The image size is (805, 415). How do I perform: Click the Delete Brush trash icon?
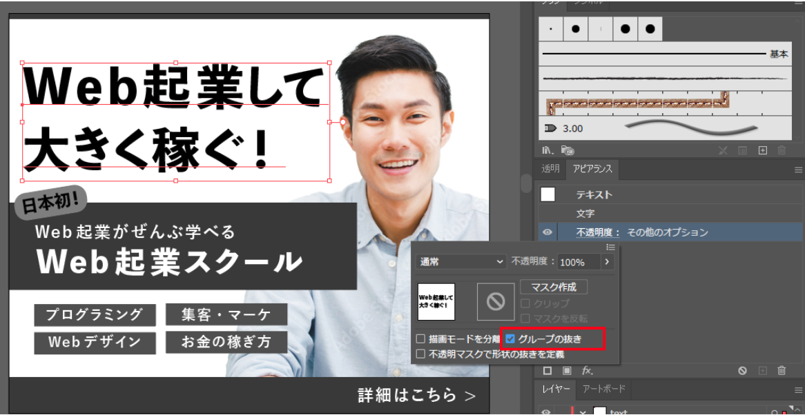[782, 150]
